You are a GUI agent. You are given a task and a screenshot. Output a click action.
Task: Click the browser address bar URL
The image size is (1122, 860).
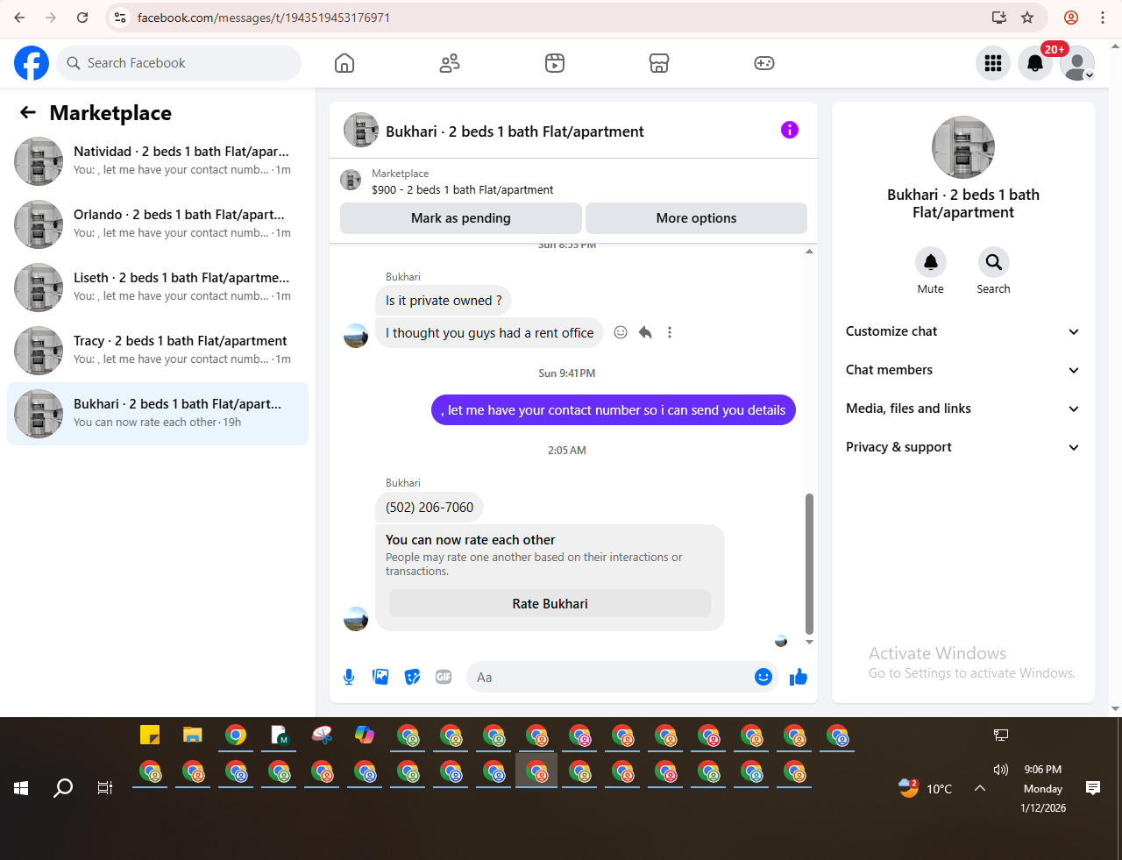[x=264, y=18]
